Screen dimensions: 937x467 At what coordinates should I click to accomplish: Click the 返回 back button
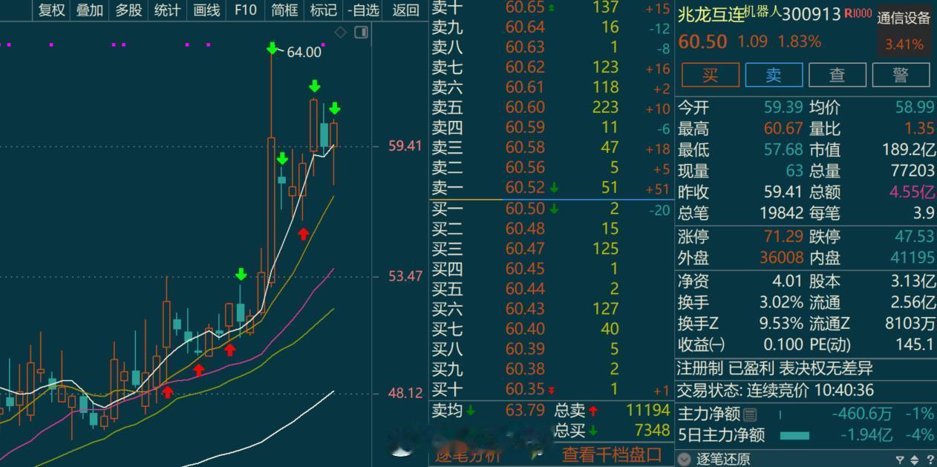click(405, 10)
